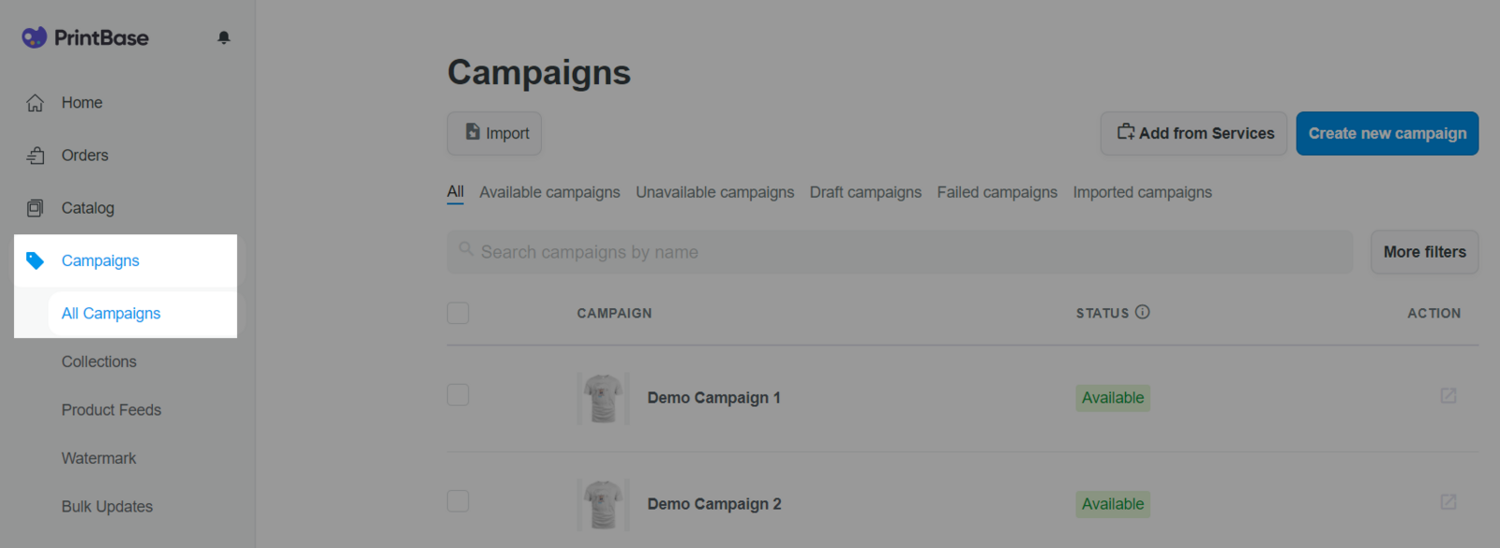Check the box for Demo Campaign 1
1500x548 pixels.
pos(457,394)
